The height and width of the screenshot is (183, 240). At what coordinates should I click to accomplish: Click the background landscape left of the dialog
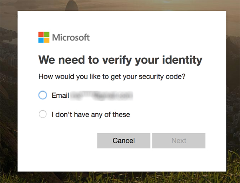8,92
